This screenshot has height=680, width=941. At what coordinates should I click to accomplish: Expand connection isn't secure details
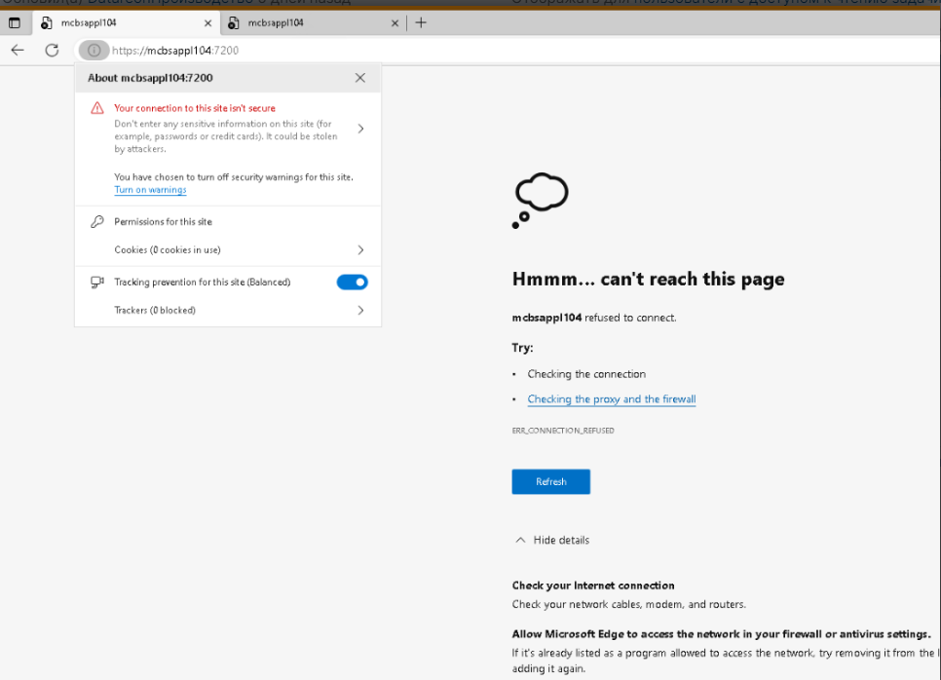[360, 129]
